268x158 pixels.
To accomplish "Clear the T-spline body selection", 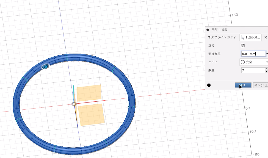I will coord(266,37).
